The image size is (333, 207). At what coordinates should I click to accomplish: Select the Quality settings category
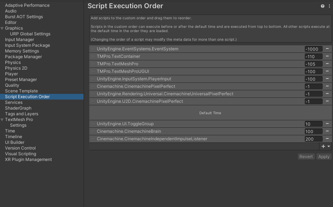click(x=12, y=85)
